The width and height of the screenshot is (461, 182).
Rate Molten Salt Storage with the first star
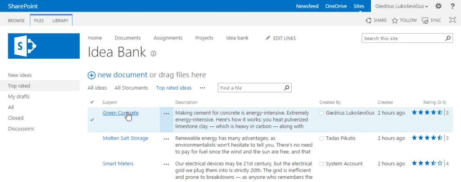pos(414,138)
